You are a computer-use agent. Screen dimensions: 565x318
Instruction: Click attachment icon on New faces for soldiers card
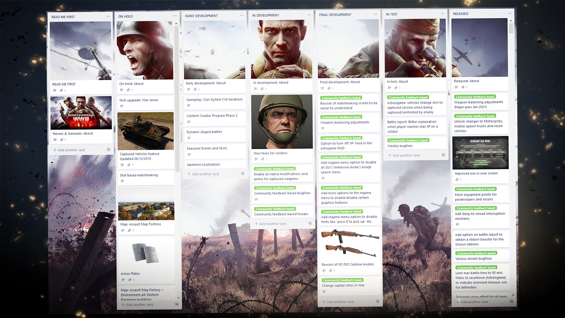tap(263, 159)
